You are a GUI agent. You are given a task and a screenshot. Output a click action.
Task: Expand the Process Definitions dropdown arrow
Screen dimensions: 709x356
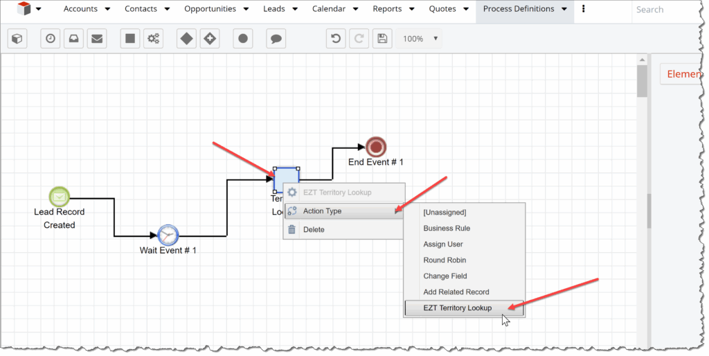tap(564, 9)
